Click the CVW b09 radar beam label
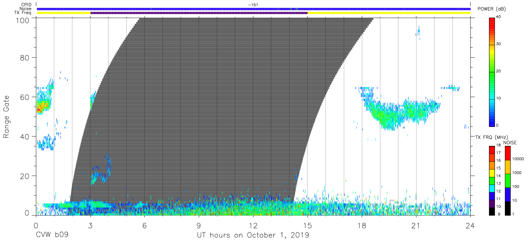This screenshot has width=529, height=244. (52, 235)
